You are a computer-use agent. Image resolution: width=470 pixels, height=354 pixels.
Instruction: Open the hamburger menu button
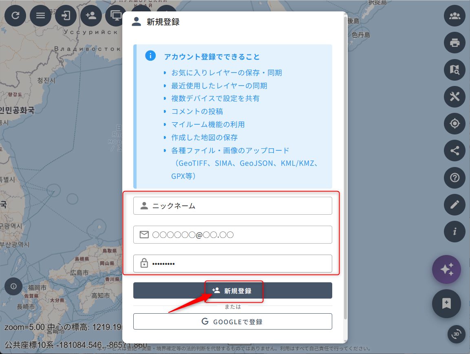click(40, 16)
